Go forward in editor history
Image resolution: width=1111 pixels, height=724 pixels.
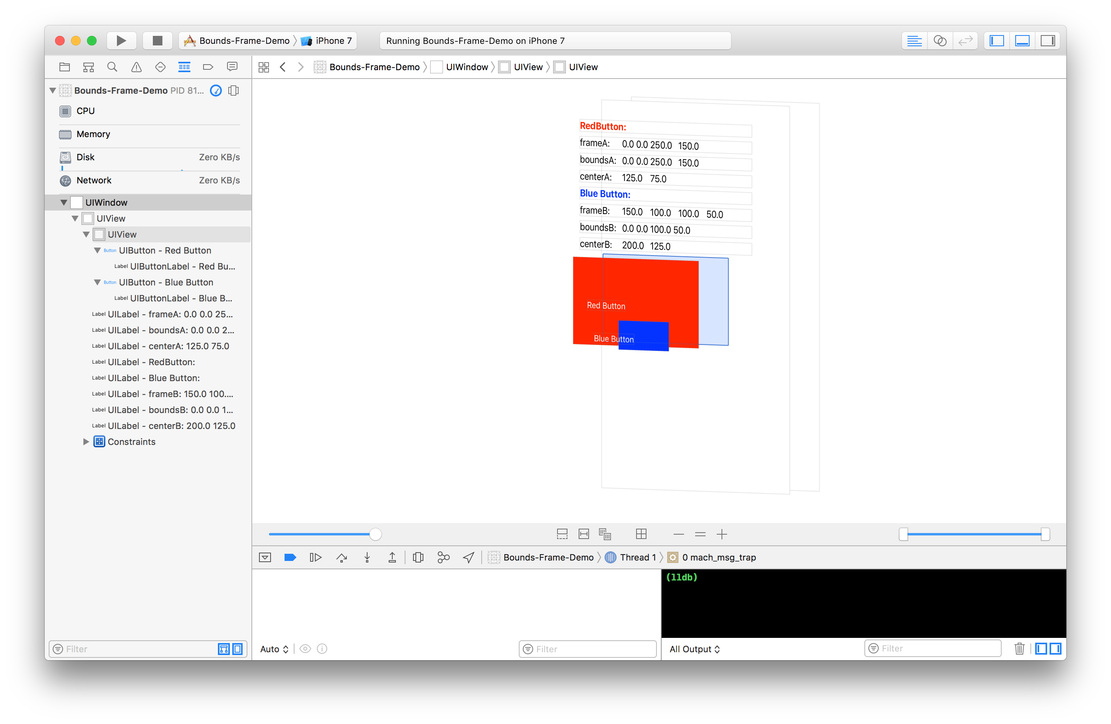(301, 67)
